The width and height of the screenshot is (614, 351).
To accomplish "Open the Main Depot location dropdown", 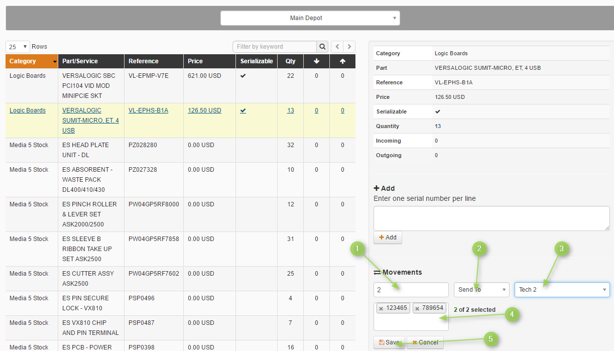I will coord(310,18).
